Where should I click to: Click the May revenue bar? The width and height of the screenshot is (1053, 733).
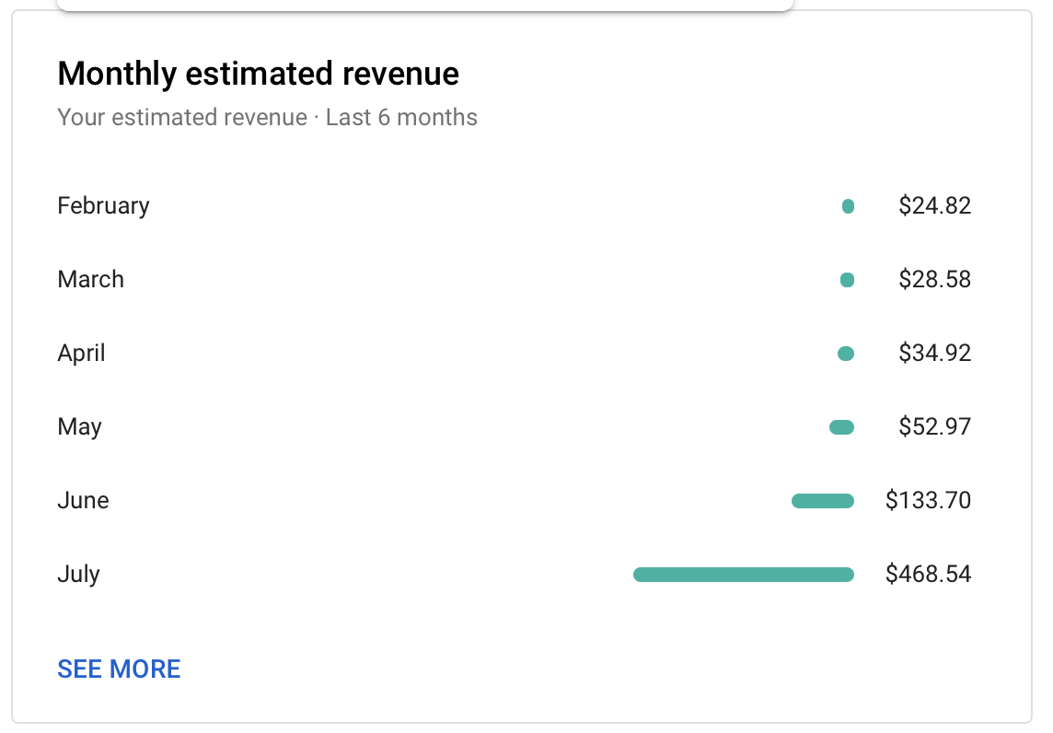pyautogui.click(x=841, y=427)
